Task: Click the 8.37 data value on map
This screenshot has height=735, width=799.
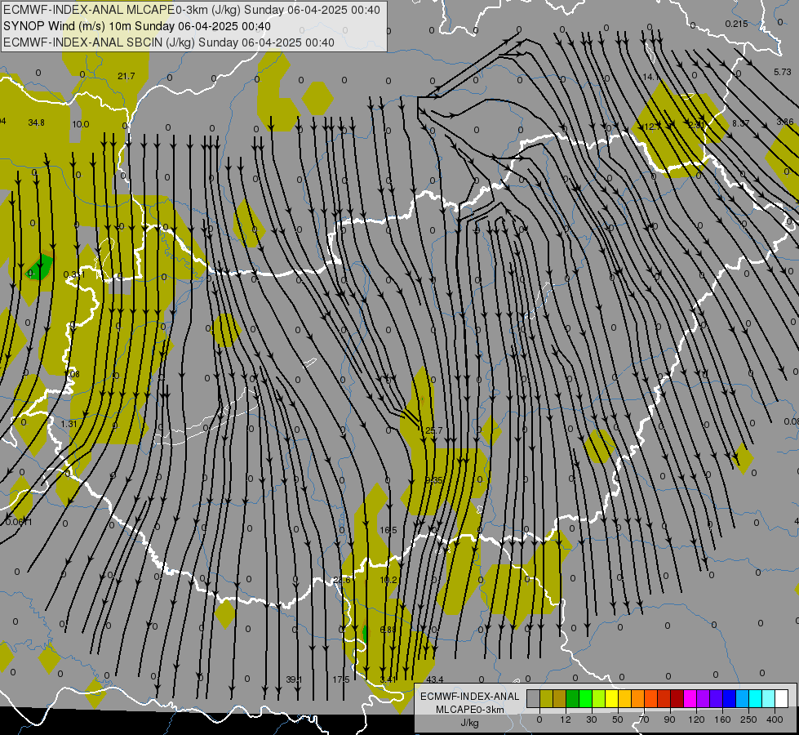Action: pyautogui.click(x=741, y=123)
